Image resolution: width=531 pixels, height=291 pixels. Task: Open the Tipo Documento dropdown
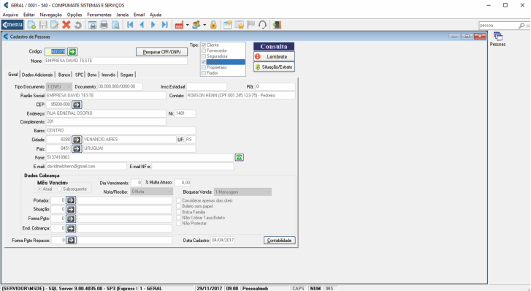pos(59,87)
